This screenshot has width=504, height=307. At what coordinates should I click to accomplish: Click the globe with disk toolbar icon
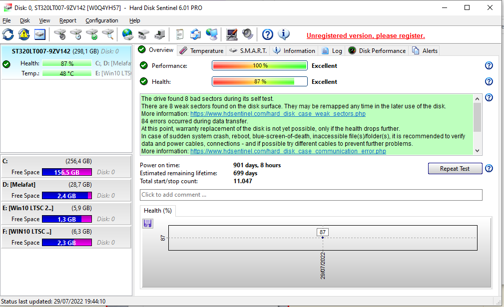pyautogui.click(x=127, y=34)
